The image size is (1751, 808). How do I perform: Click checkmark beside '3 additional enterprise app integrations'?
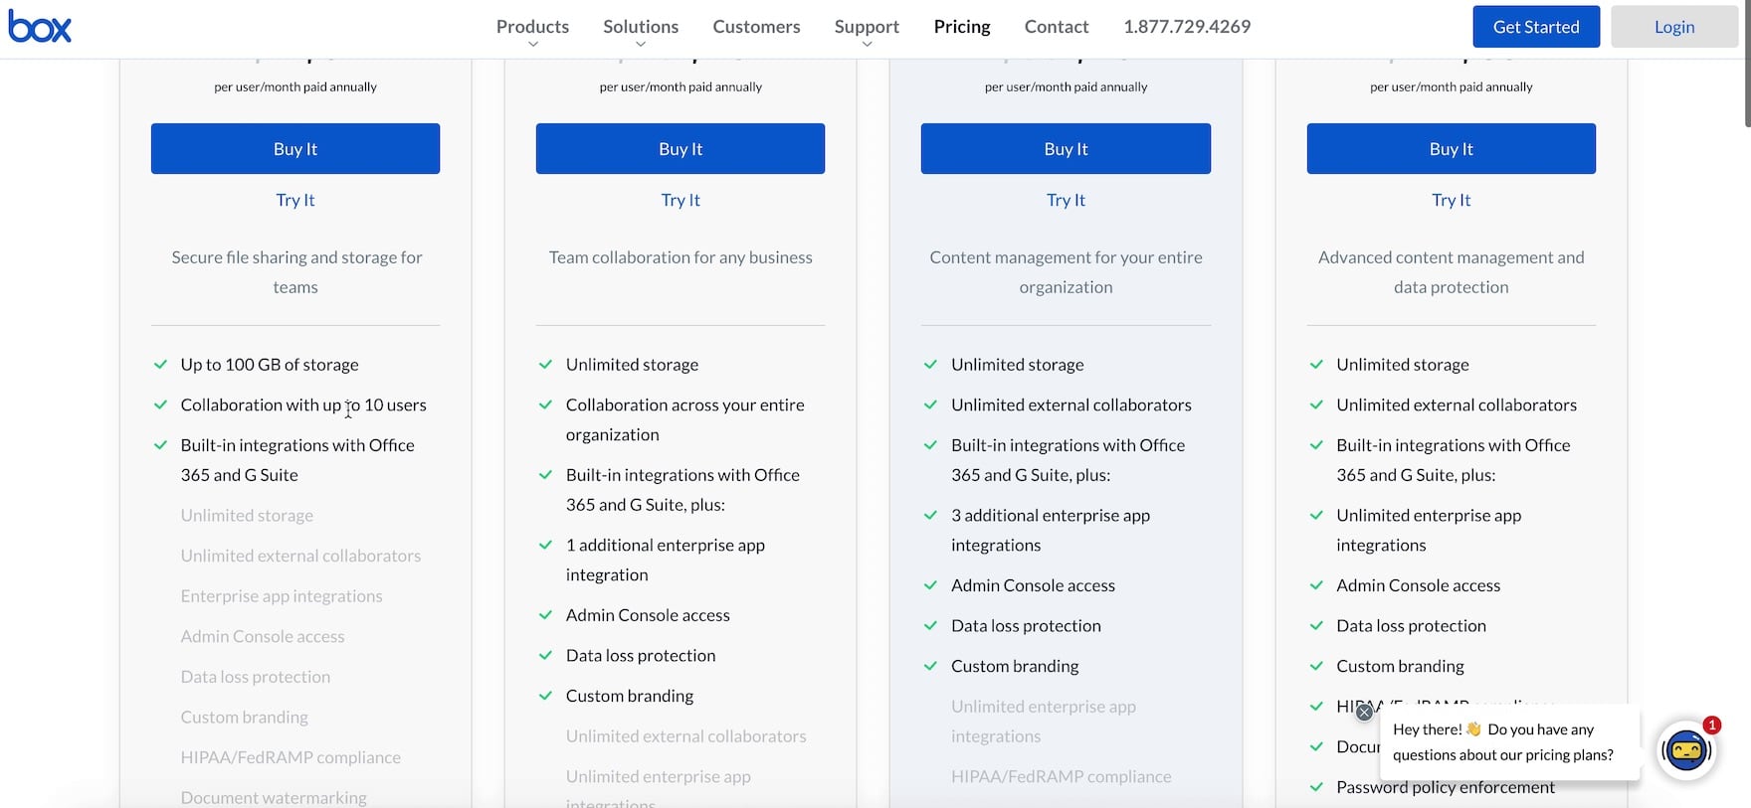tap(930, 515)
